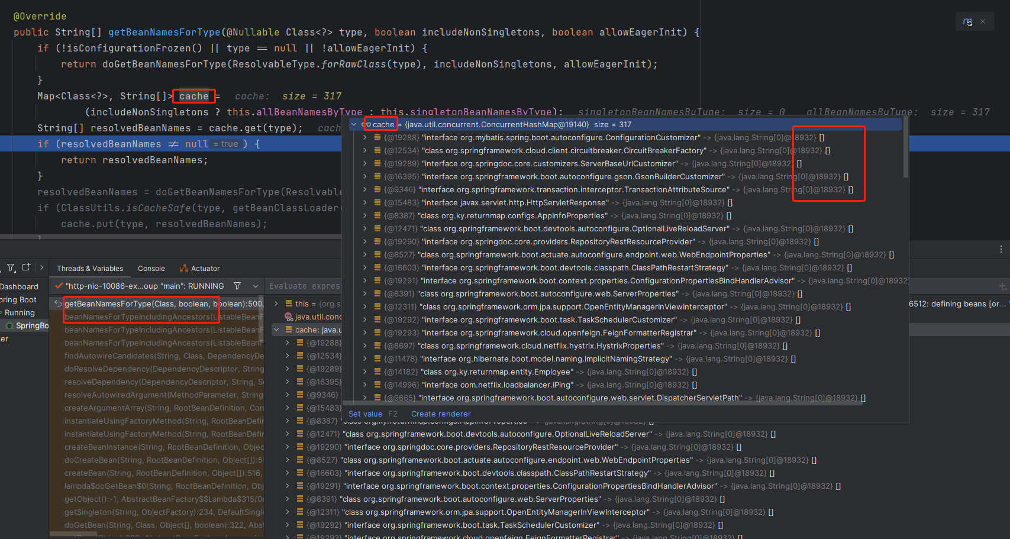Collapse the cache variable node in panel
This screenshot has width=1010, height=539.
tap(276, 330)
